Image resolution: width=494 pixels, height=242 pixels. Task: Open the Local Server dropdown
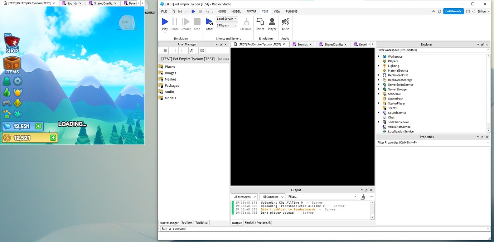coord(227,19)
